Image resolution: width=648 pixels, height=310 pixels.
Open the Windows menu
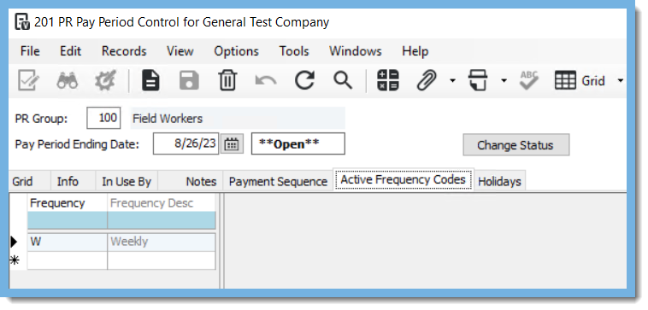(355, 51)
